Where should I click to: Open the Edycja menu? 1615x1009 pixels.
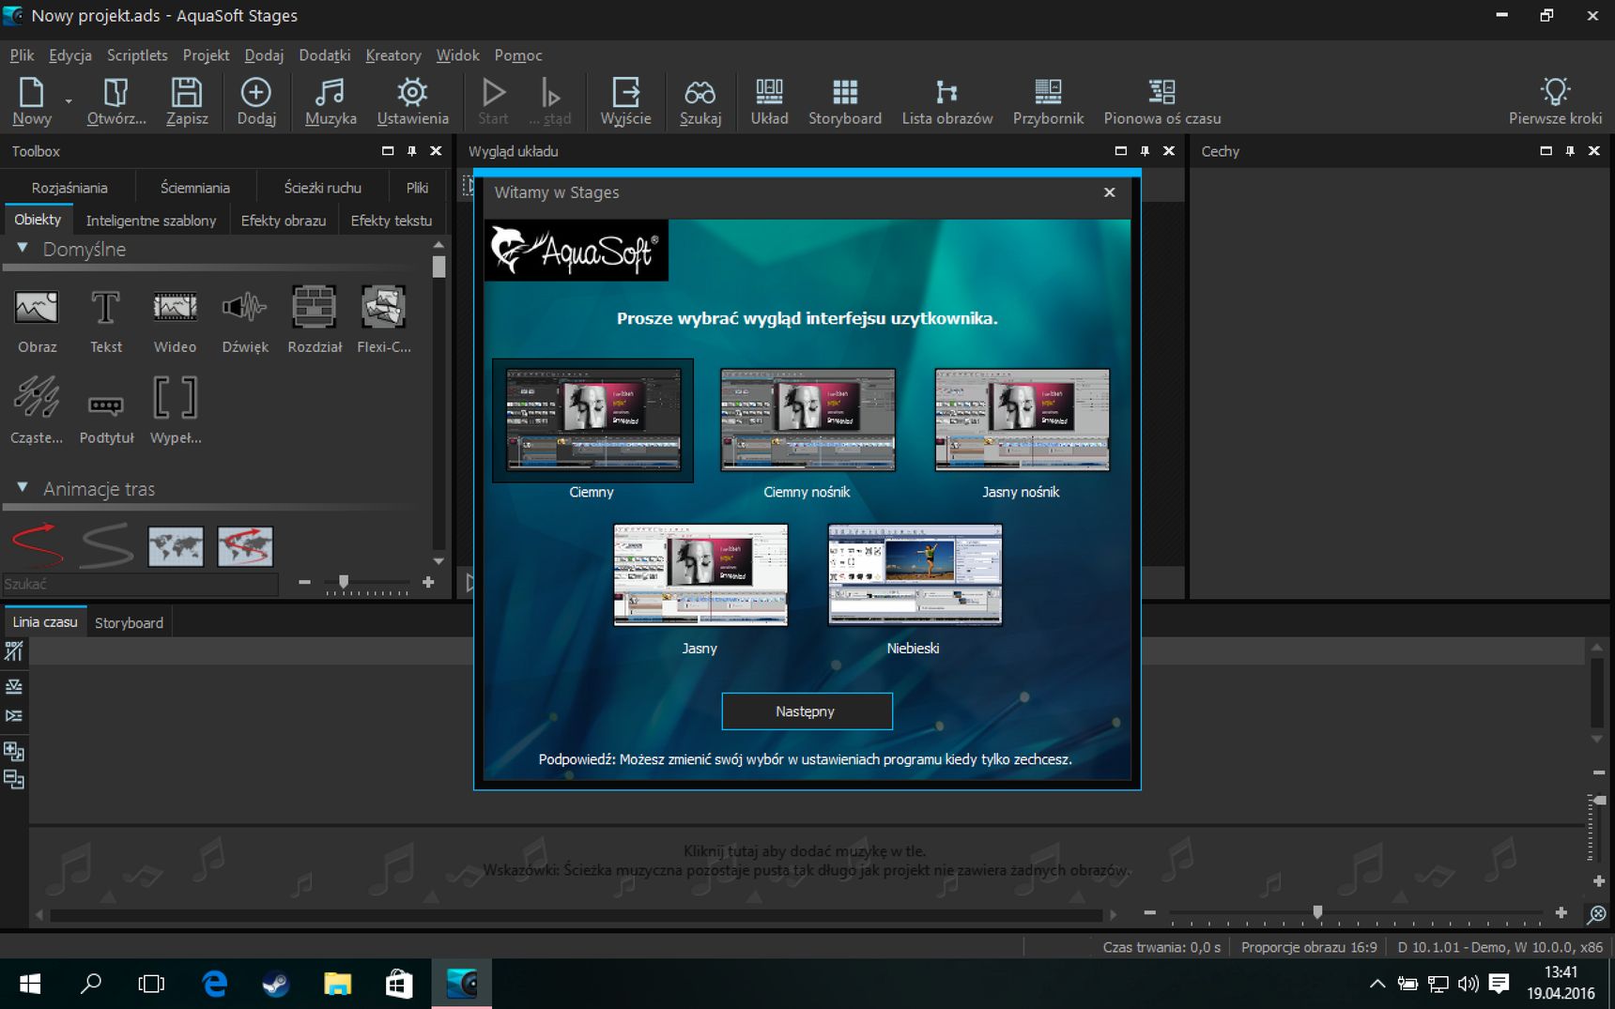(70, 55)
